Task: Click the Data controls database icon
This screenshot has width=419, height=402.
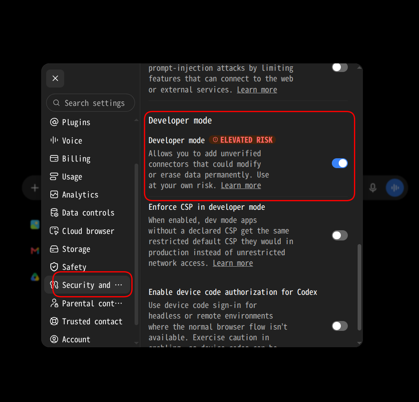Action: point(54,213)
